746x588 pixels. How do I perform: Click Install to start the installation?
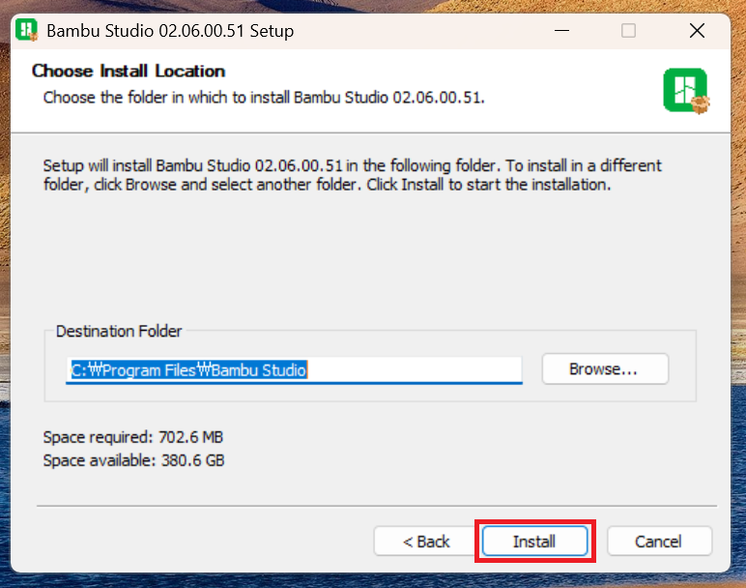(534, 542)
